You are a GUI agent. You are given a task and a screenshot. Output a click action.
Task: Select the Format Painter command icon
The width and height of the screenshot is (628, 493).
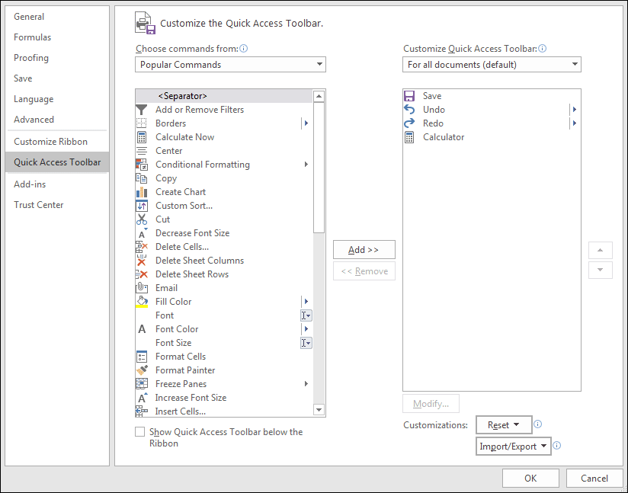tap(142, 370)
